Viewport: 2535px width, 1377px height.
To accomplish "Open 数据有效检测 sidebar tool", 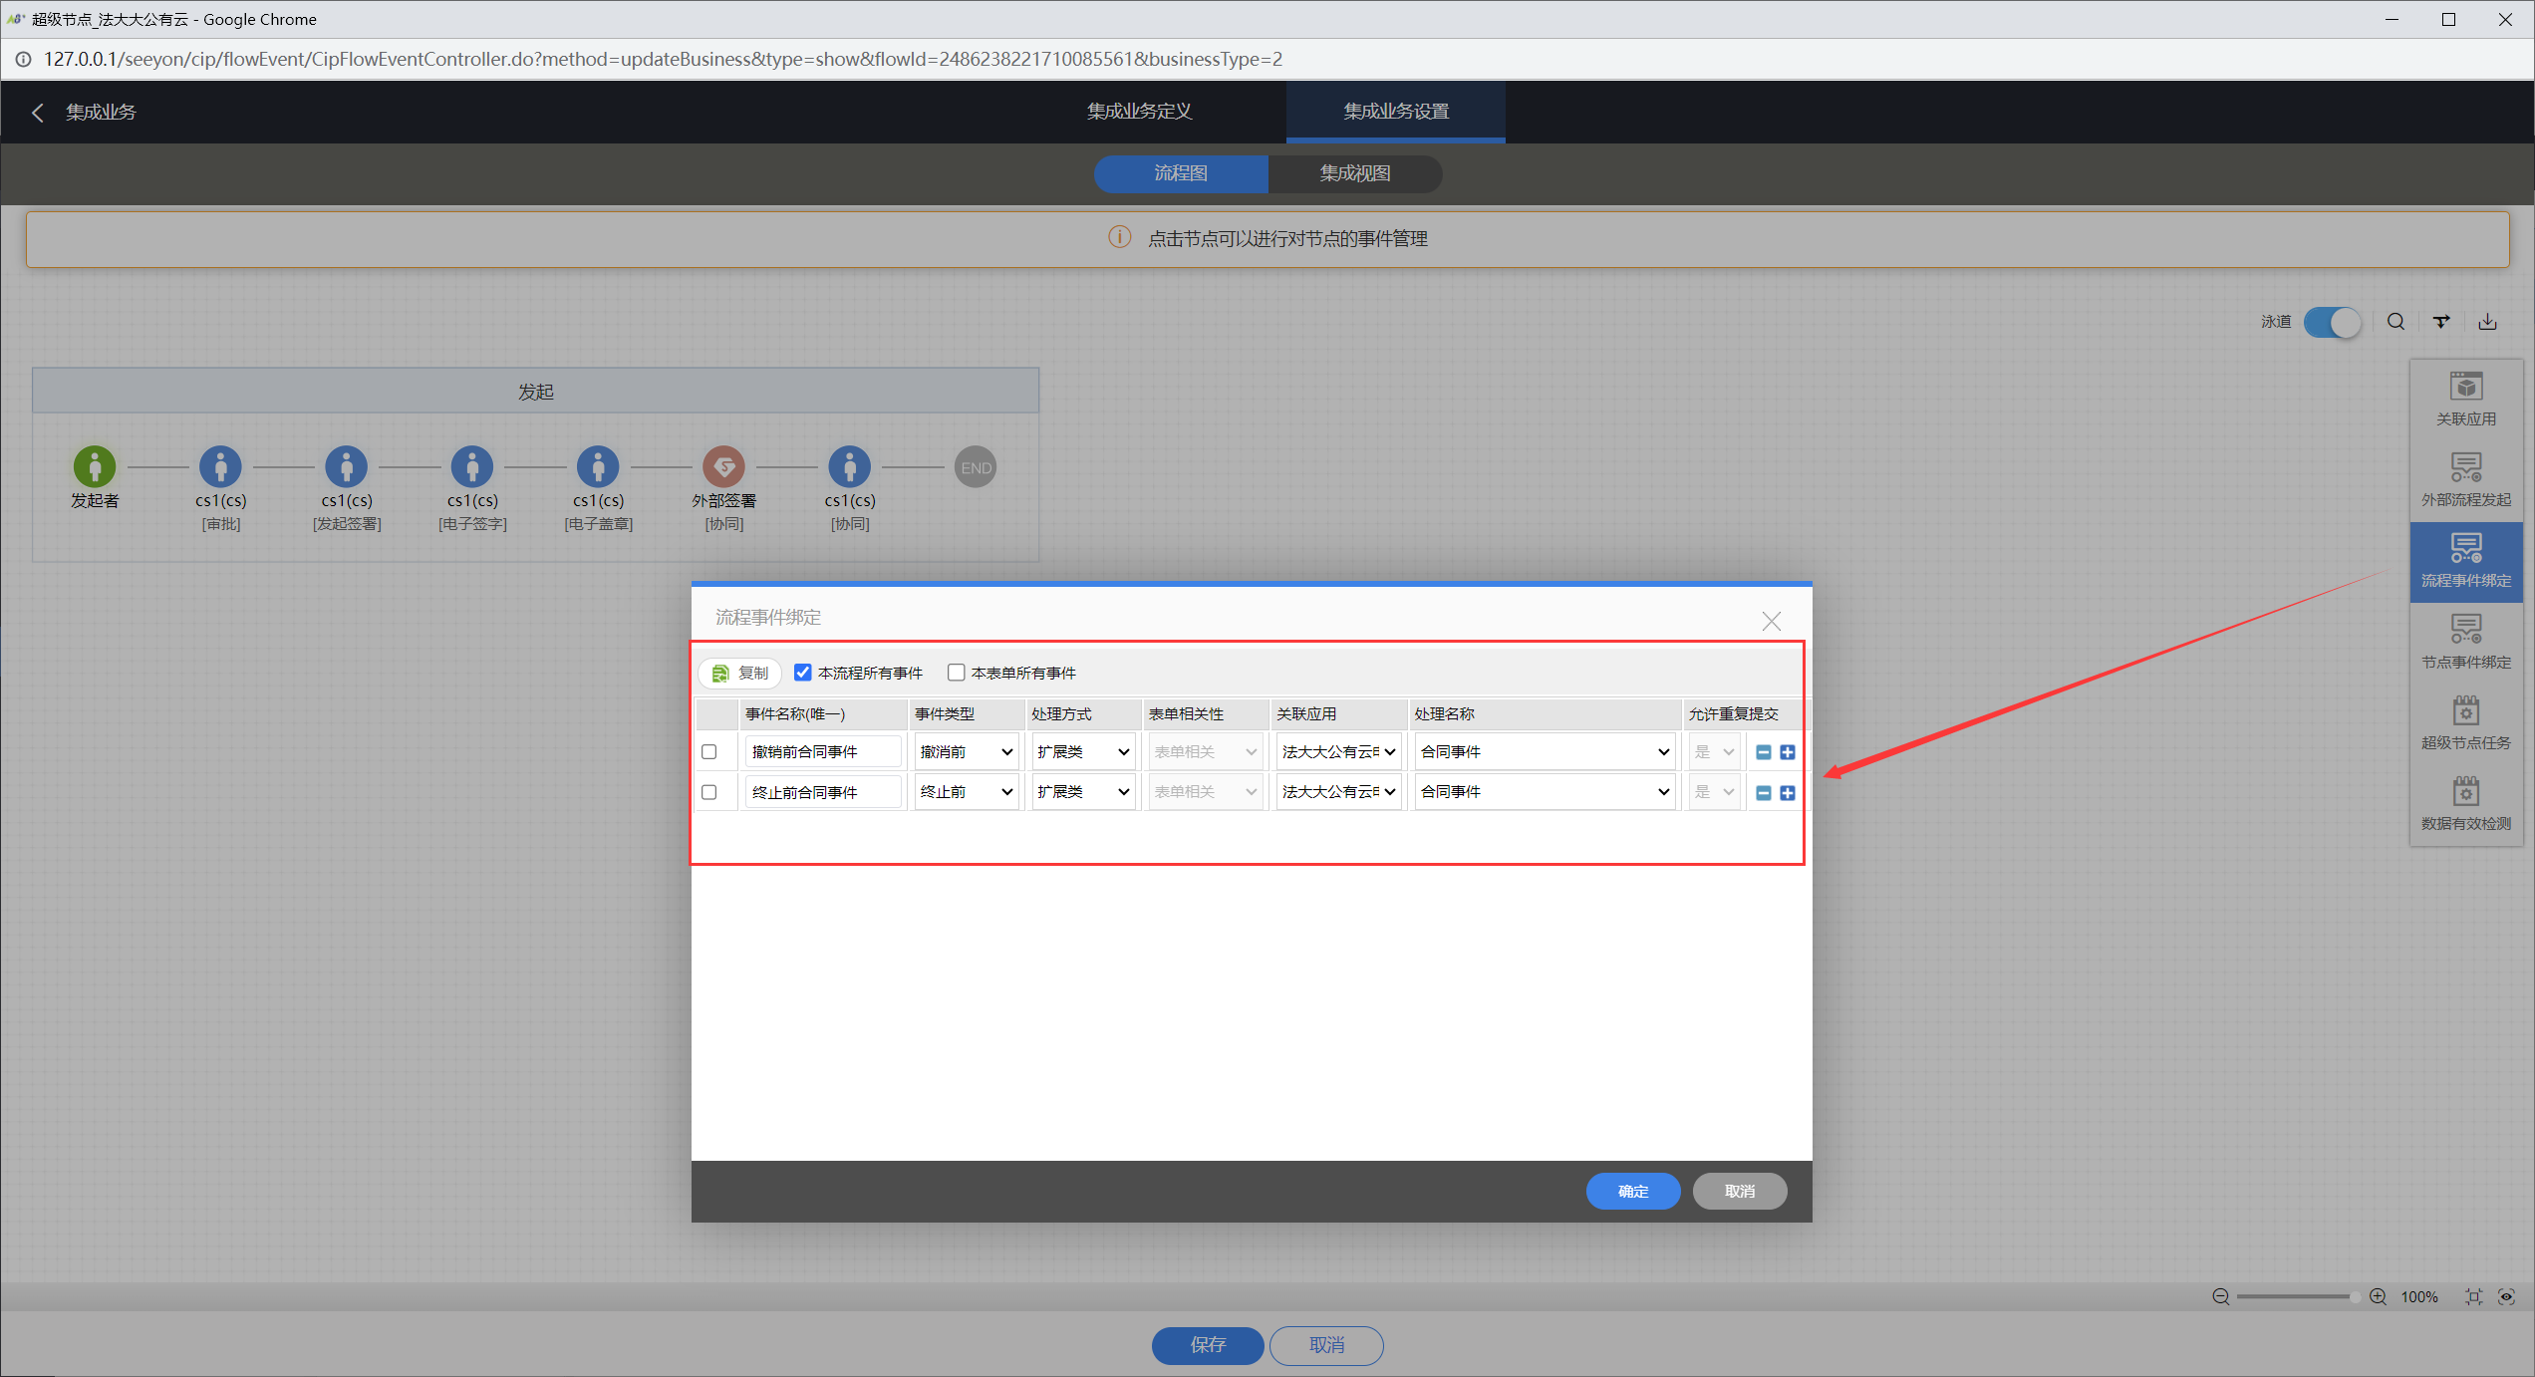I will 2465,803.
